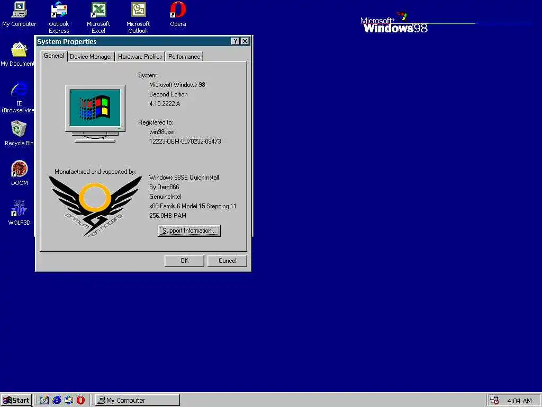
Task: Stay on the General tab
Action: point(54,56)
